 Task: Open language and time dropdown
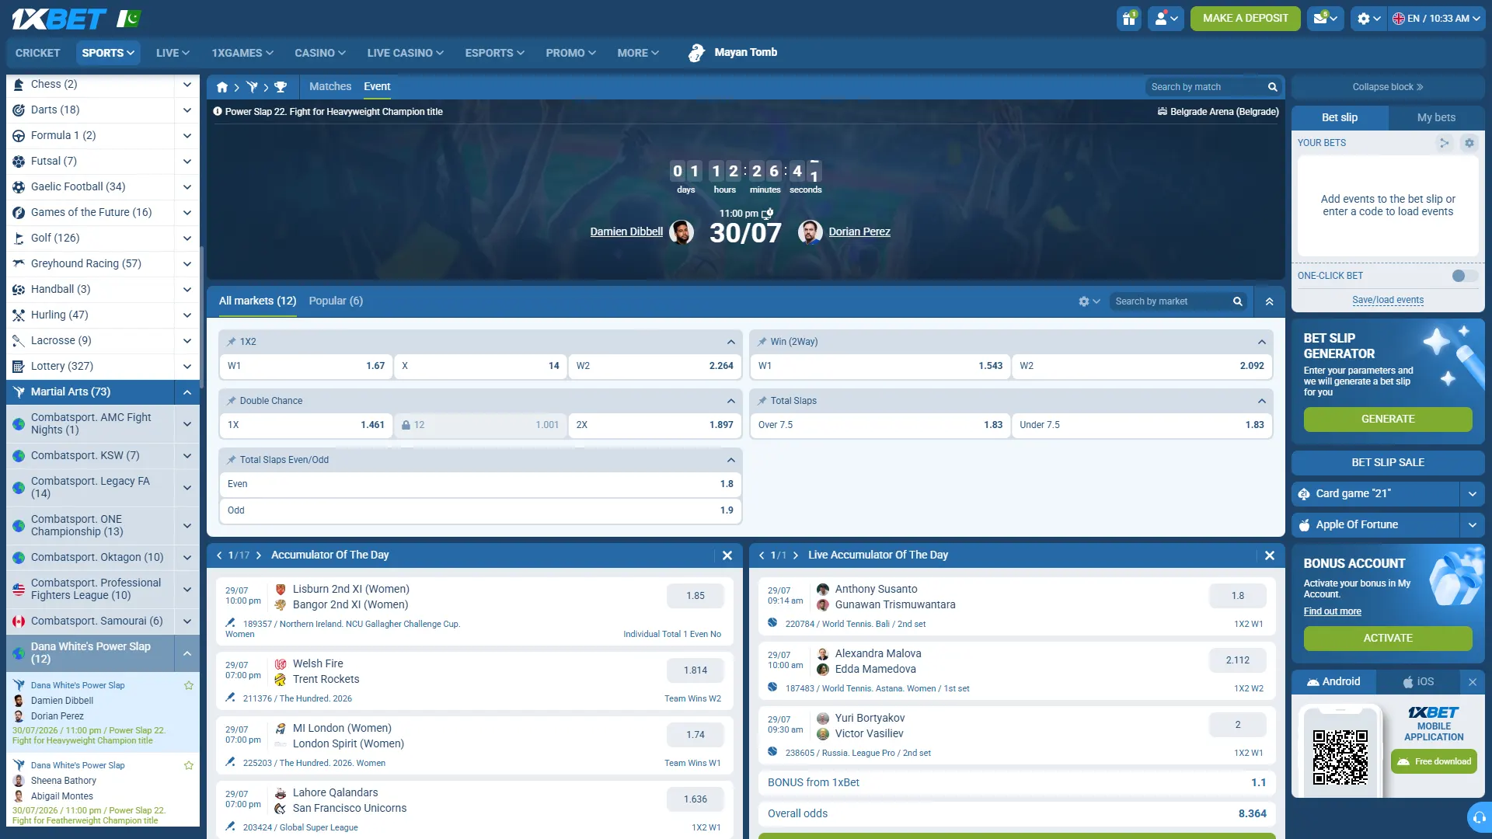click(x=1436, y=19)
